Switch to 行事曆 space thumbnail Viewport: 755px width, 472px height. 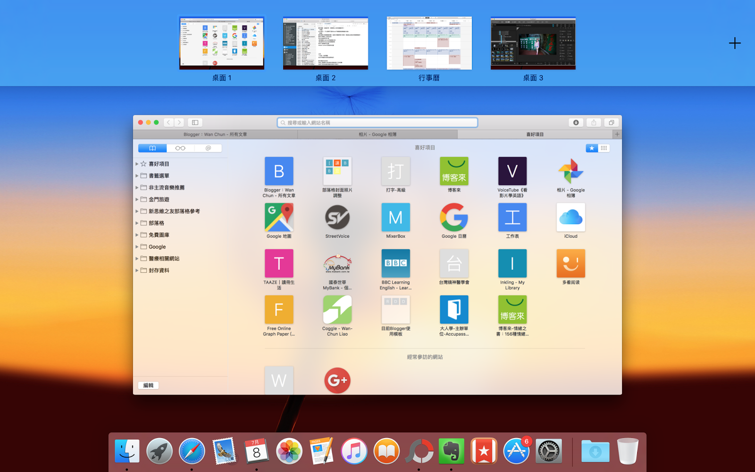pyautogui.click(x=429, y=43)
